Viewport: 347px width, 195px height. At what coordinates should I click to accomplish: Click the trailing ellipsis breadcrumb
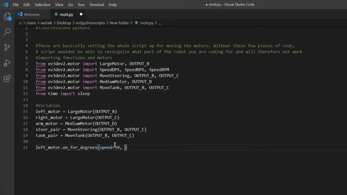click(x=159, y=23)
